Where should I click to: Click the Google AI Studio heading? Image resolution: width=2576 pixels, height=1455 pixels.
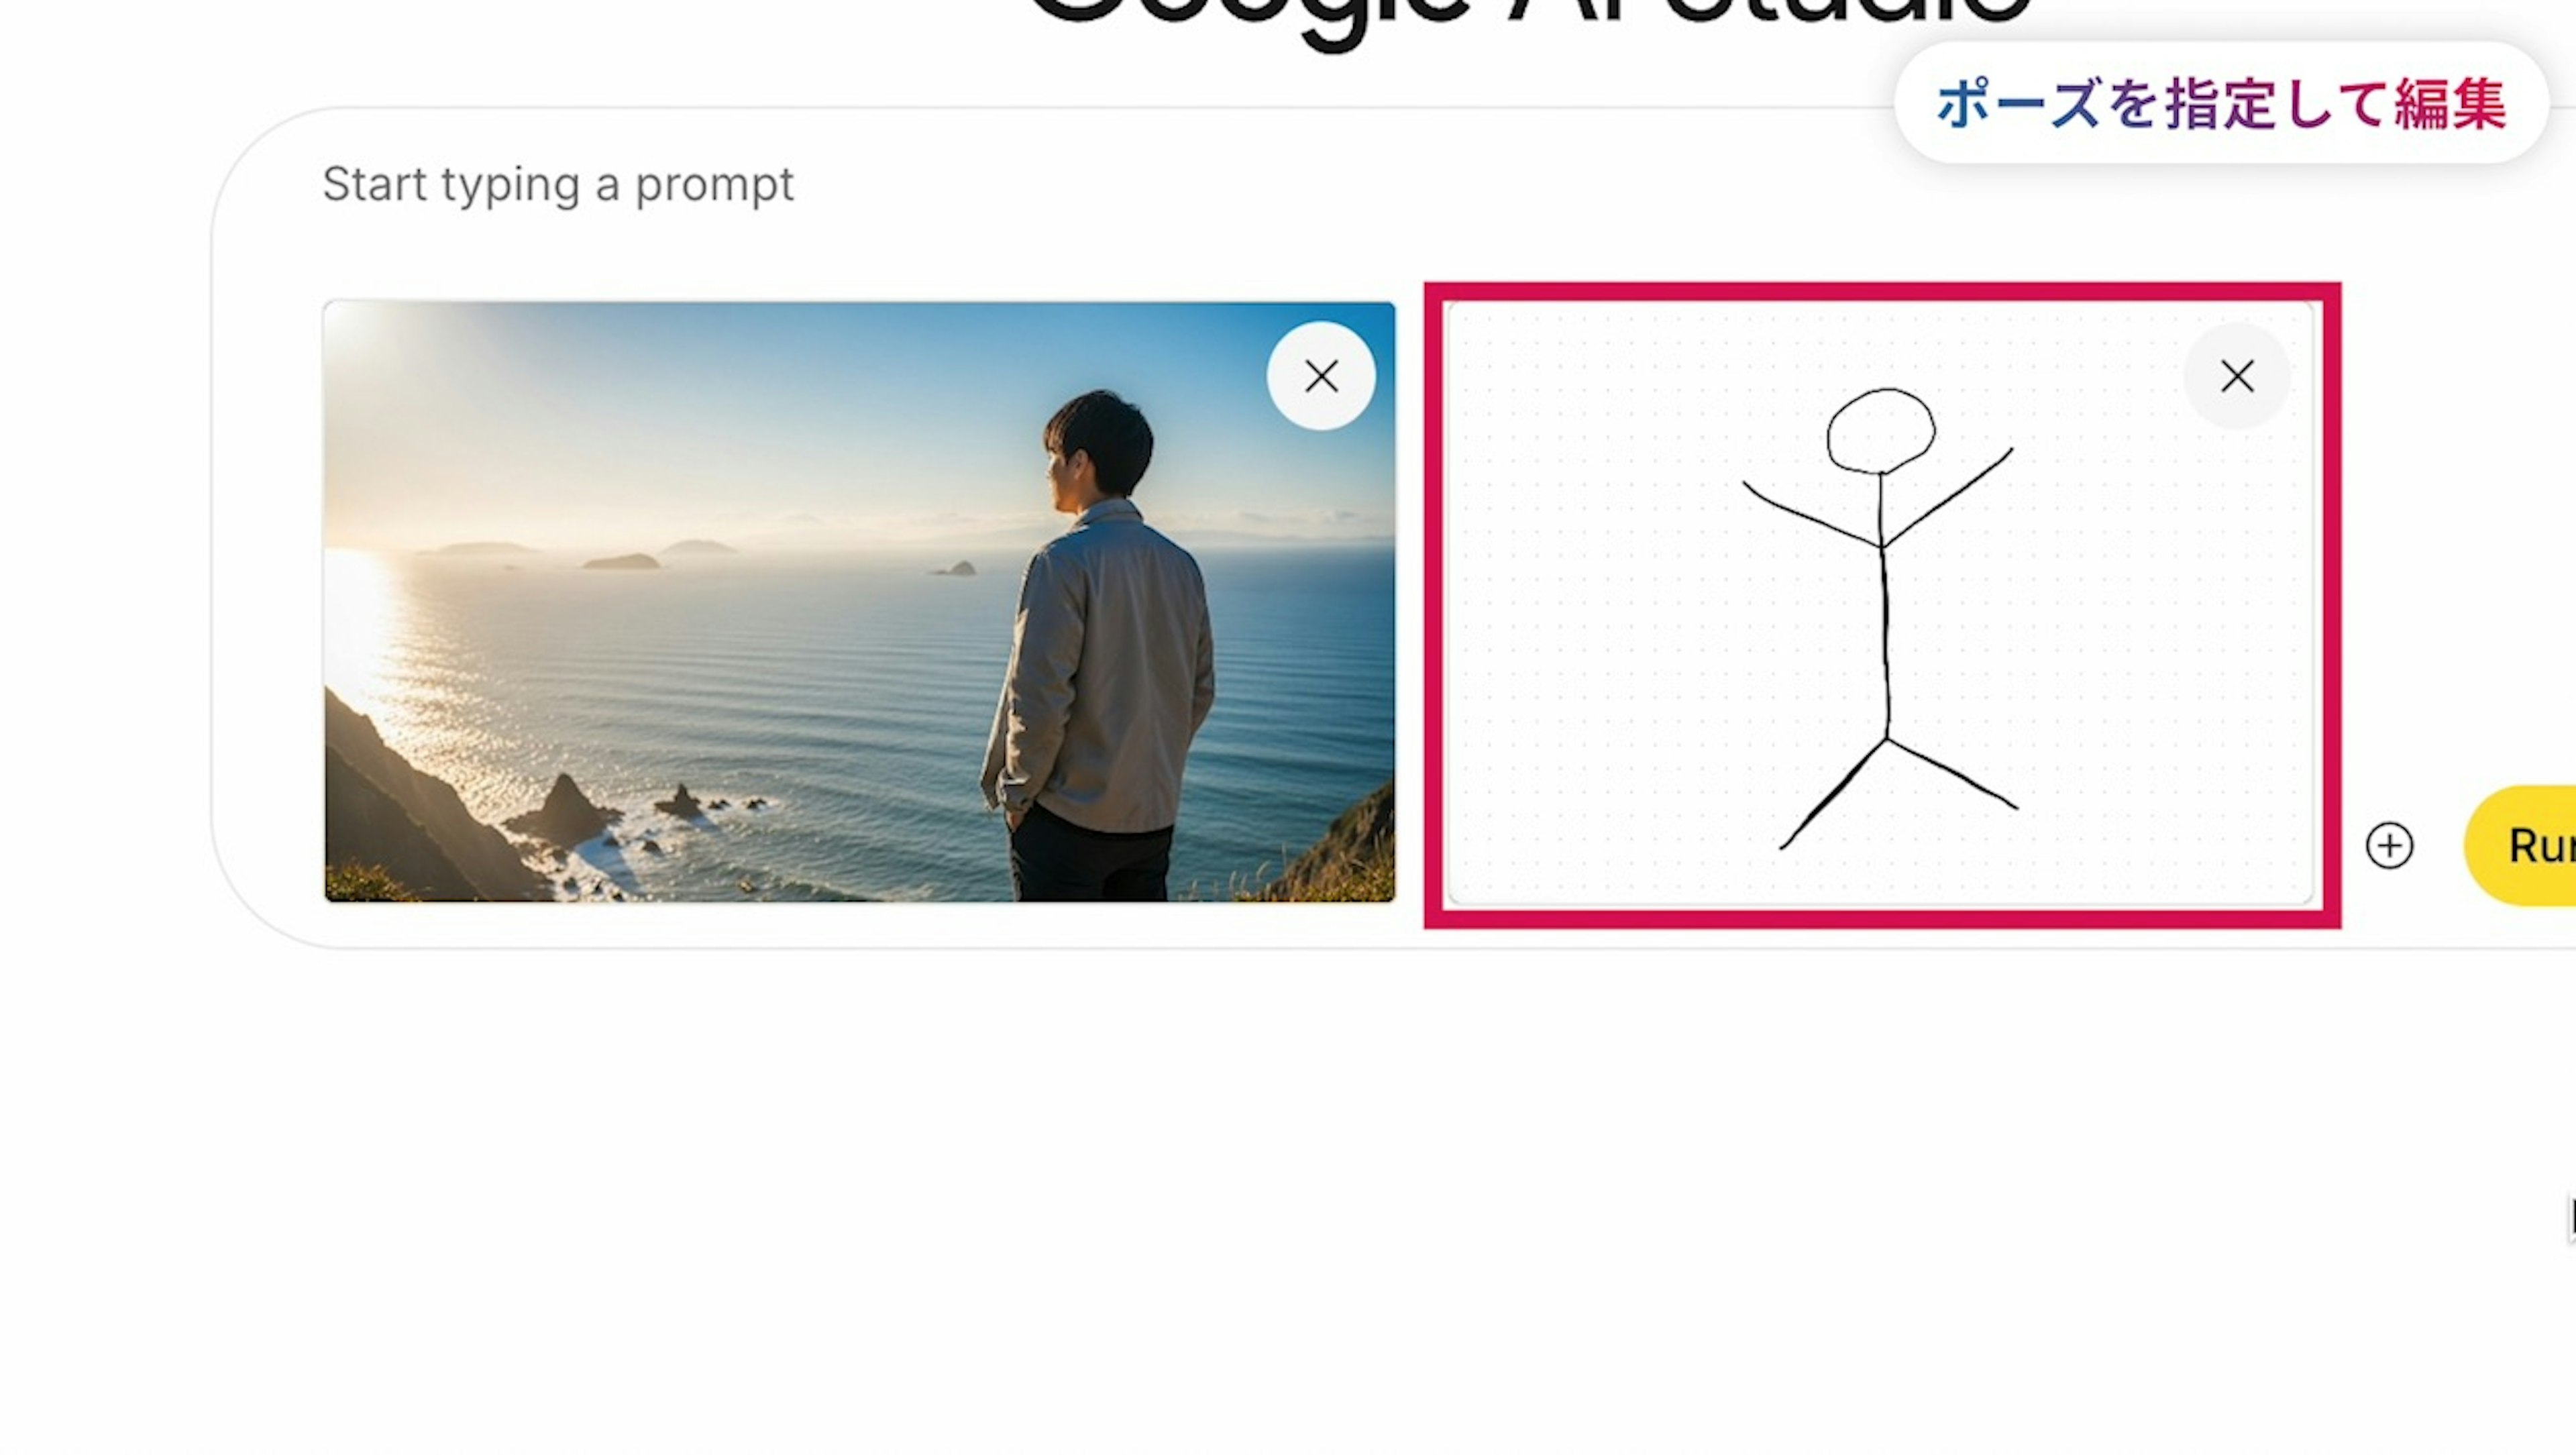[1528, 14]
